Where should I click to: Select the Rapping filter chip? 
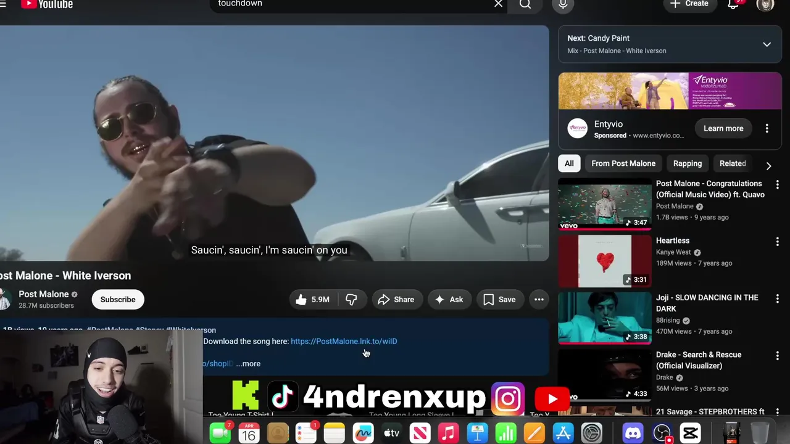(688, 163)
